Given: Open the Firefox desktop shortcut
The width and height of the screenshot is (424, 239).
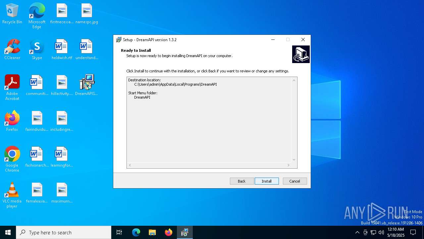Looking at the screenshot, I should tap(12, 121).
